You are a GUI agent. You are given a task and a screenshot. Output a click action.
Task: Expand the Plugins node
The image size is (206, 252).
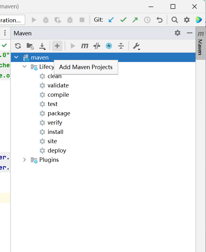[x=24, y=160]
